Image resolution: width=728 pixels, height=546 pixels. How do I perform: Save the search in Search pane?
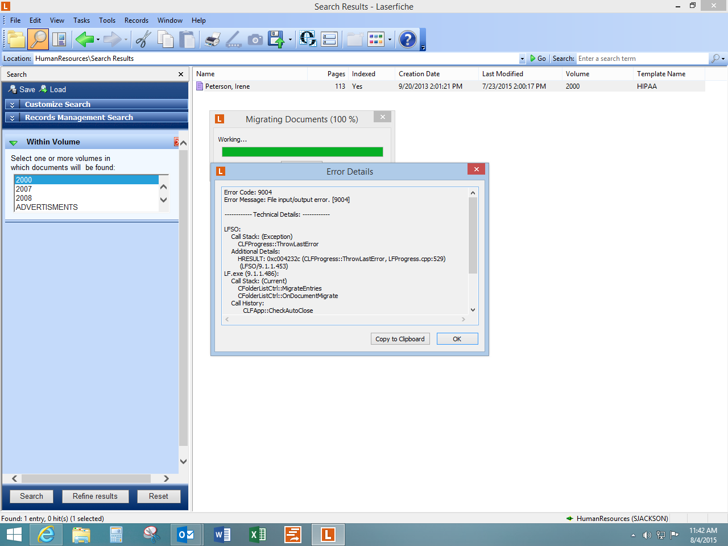[x=22, y=89]
